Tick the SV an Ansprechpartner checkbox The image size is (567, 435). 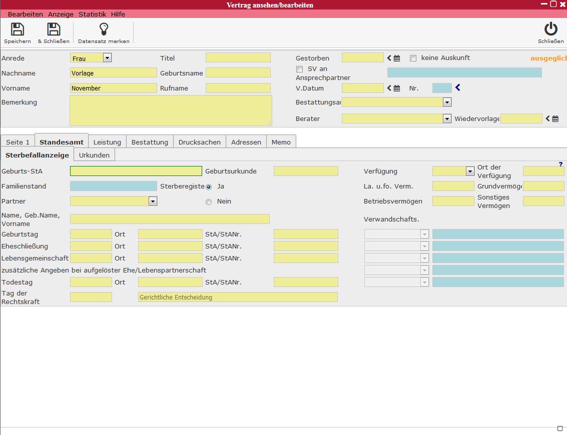[299, 69]
